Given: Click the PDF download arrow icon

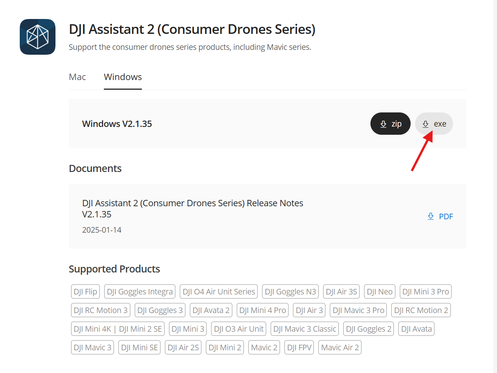Looking at the screenshot, I should 431,216.
